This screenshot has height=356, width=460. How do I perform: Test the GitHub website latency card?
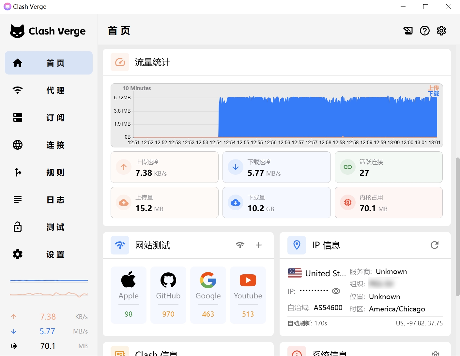(x=168, y=295)
